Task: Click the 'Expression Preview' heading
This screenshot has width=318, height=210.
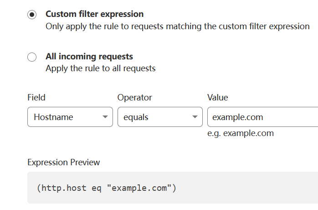Action: point(64,162)
